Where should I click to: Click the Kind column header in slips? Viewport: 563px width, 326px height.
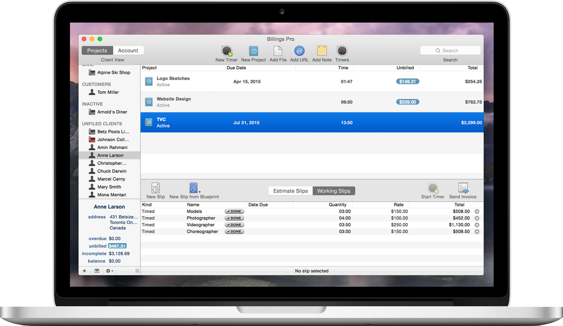(147, 205)
